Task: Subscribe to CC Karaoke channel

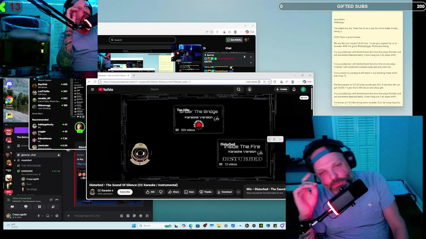Action: [x=125, y=192]
